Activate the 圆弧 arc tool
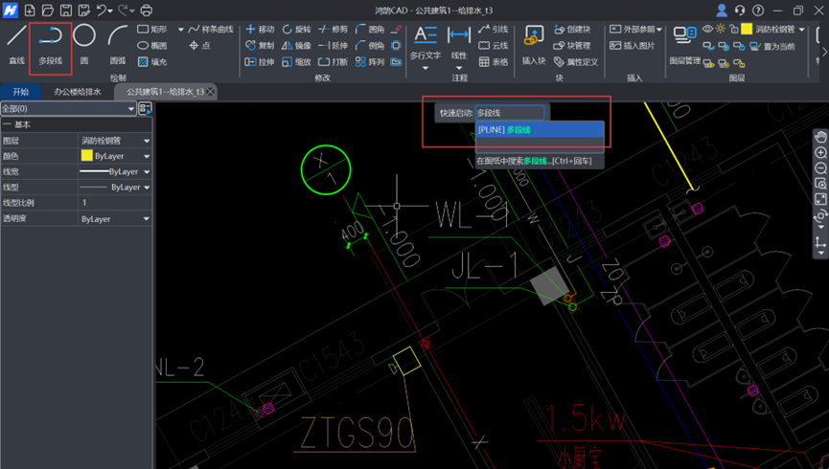This screenshot has width=829, height=469. (117, 44)
